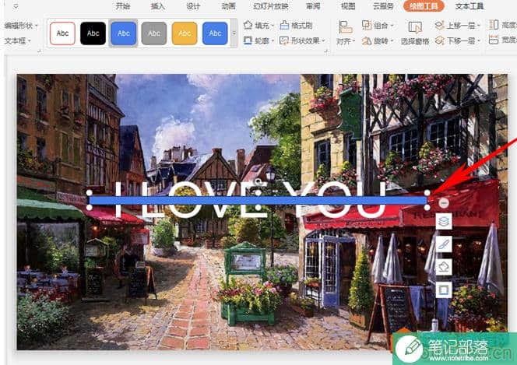The image size is (517, 365).
Task: Open the 下移一层 dropdown arrow
Action: tap(478, 40)
